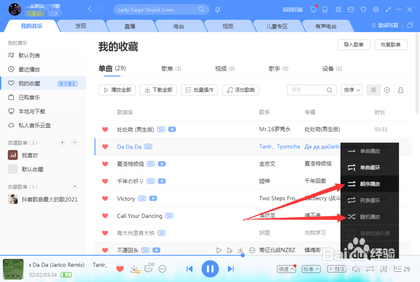
Task: Skip to previous track
Action: click(189, 269)
